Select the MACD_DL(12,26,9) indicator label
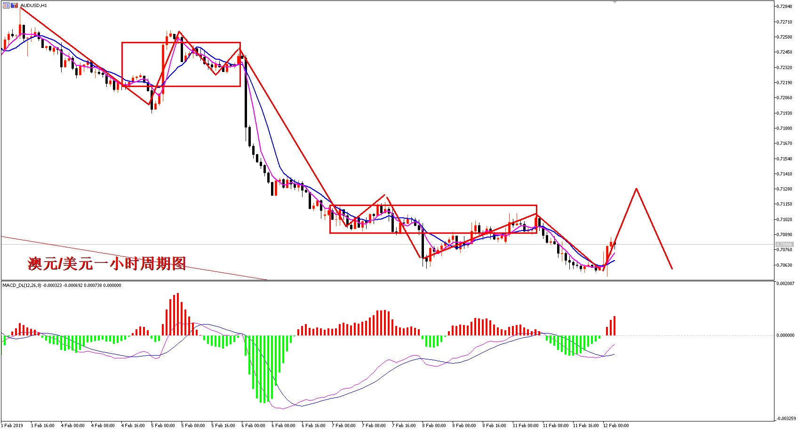This screenshot has width=798, height=429. point(62,286)
